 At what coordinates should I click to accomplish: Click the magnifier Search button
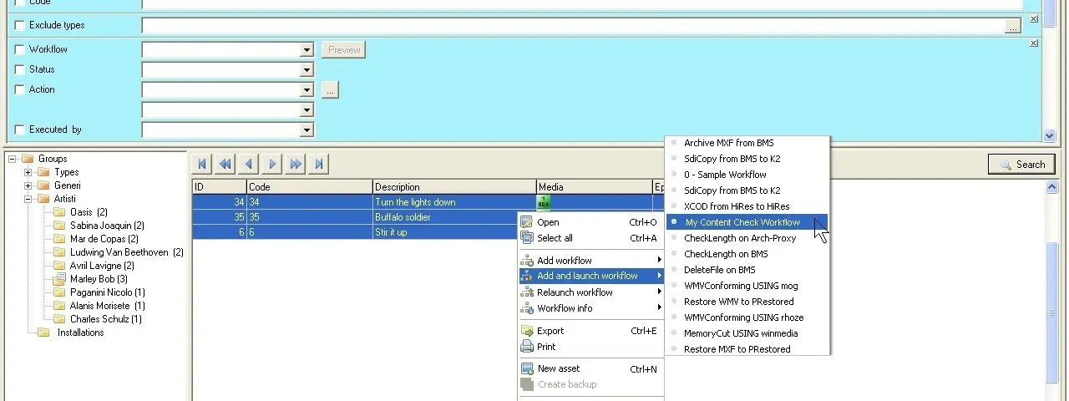[1021, 165]
